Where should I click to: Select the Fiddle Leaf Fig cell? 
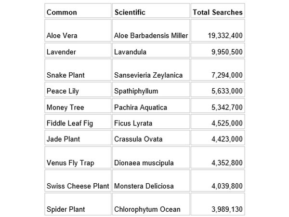[69, 123]
